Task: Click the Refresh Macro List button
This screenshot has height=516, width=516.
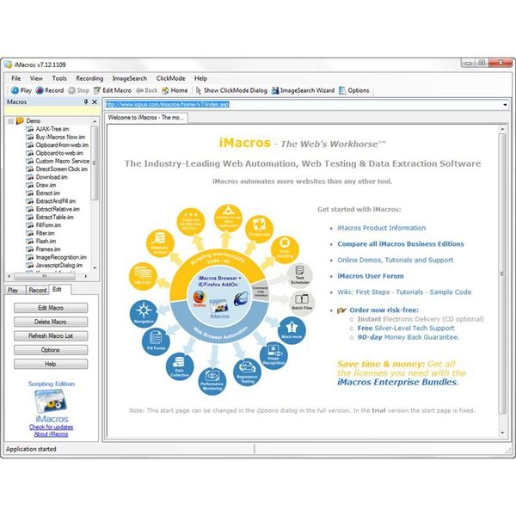Action: click(x=51, y=335)
